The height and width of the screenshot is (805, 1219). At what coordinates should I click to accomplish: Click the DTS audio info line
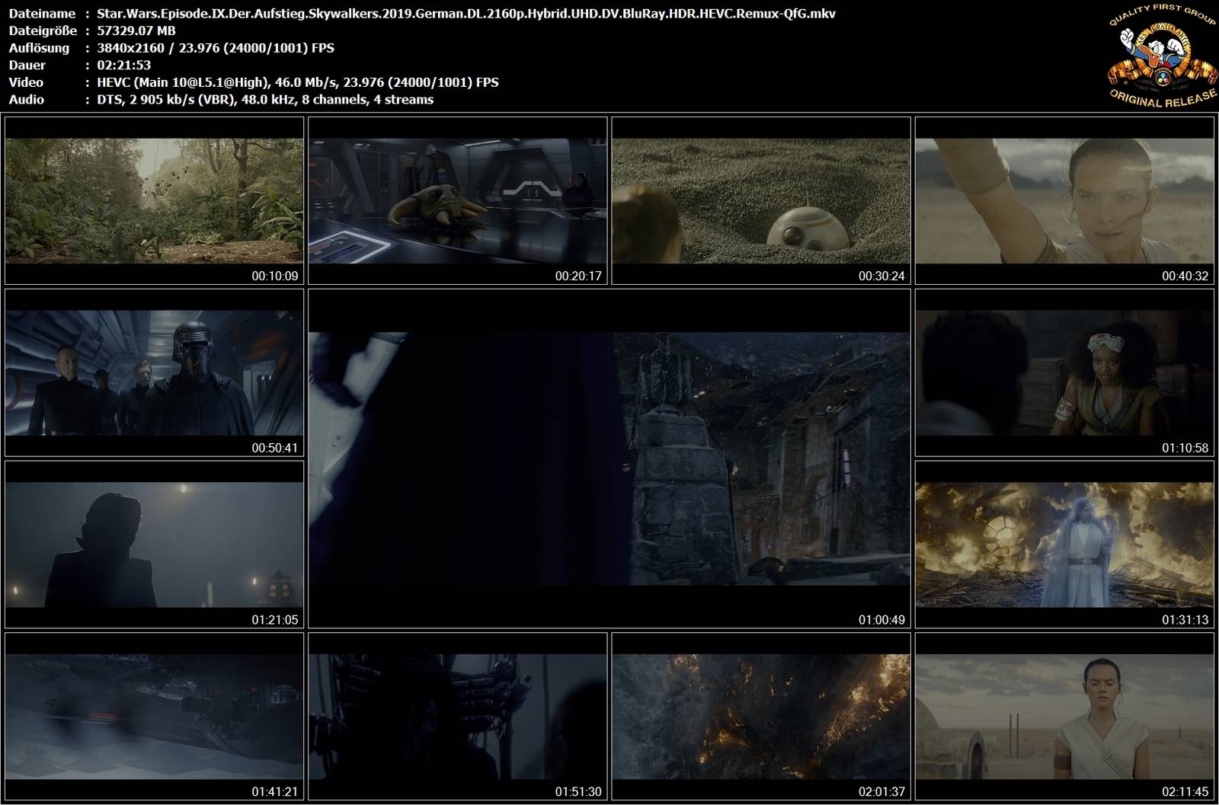click(x=265, y=100)
